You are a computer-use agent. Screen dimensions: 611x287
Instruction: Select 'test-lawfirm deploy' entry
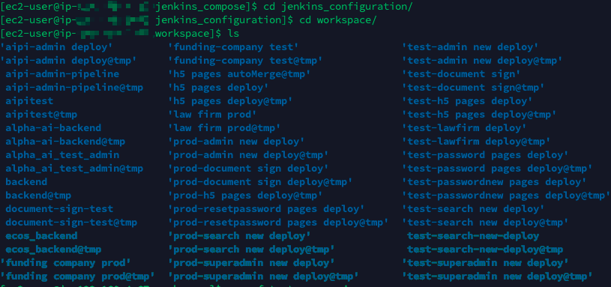point(465,127)
